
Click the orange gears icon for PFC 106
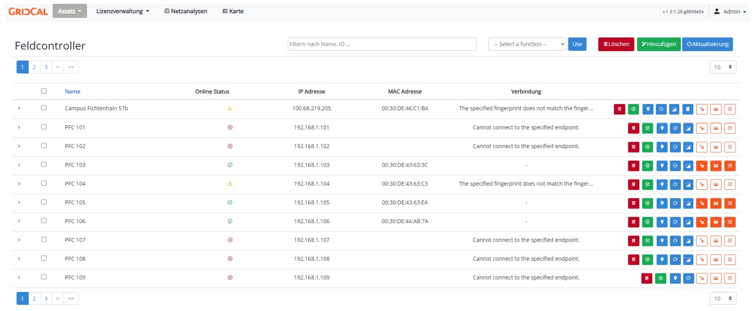tap(701, 222)
